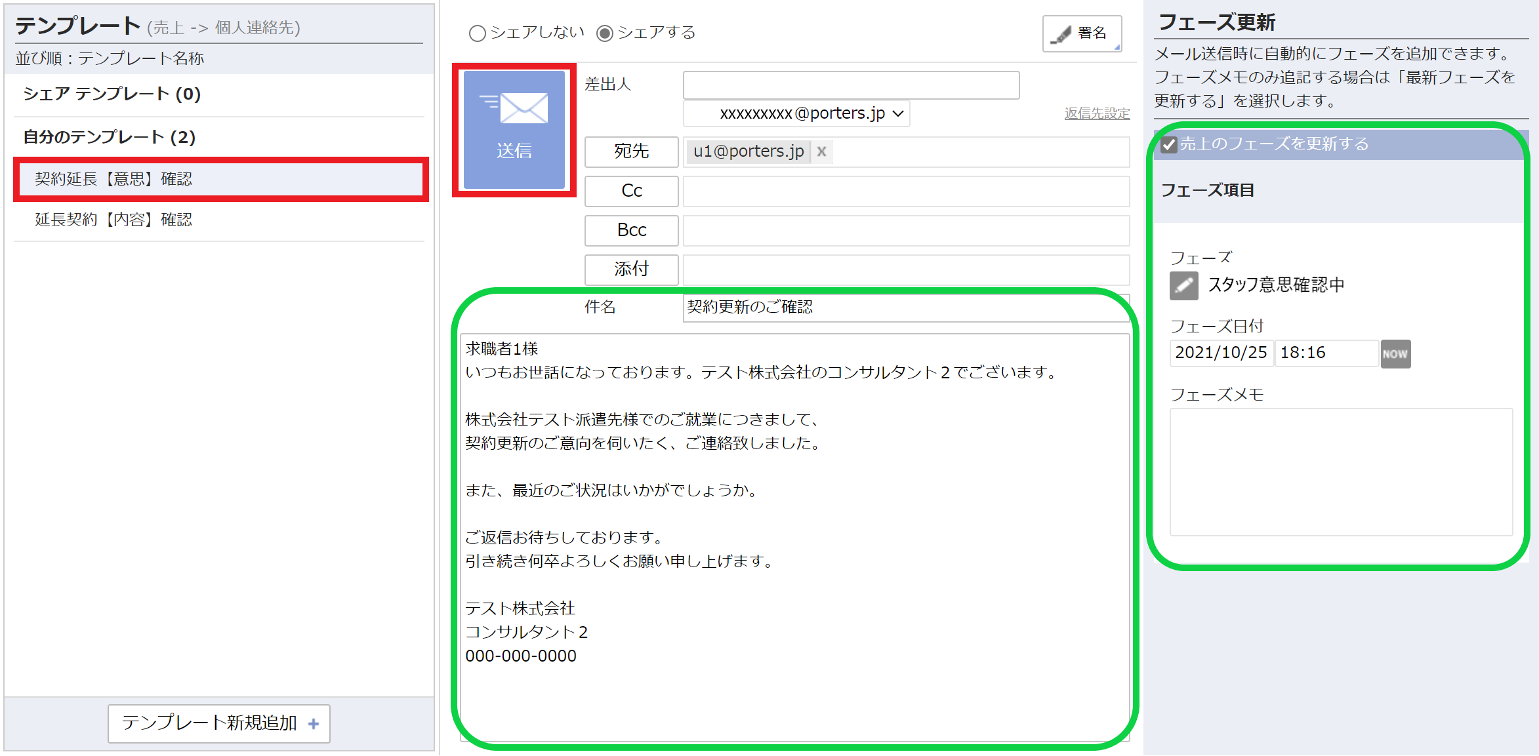Click the フェーズ日付 date field 2021/10/25
Viewport: 1539px width, 756px height.
click(x=1221, y=353)
